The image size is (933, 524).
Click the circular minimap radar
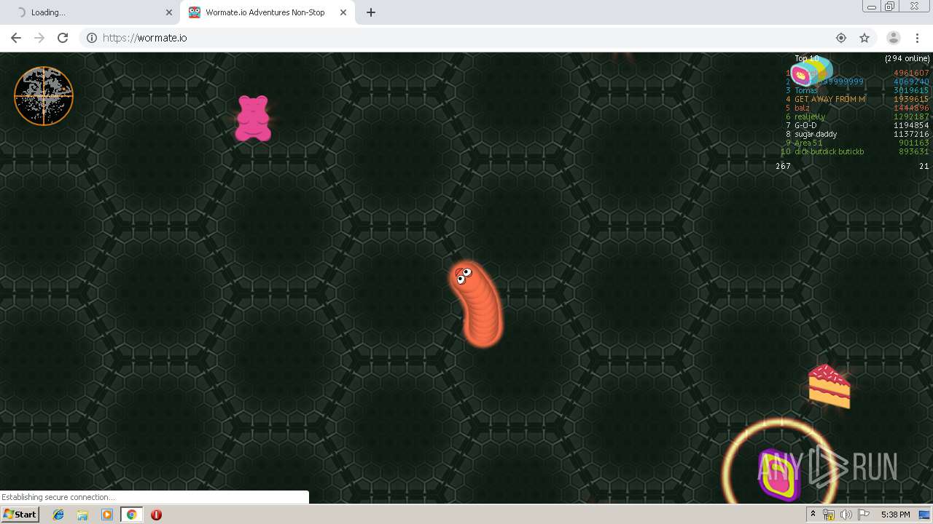coord(44,96)
